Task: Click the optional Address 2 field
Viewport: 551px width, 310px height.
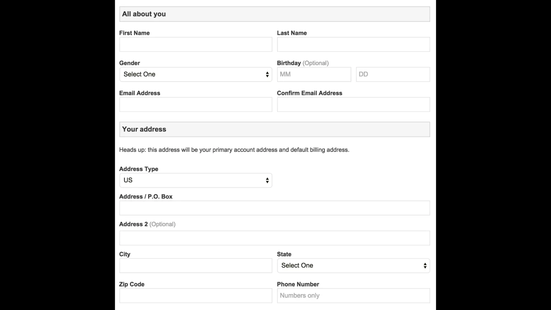Action: [274, 238]
